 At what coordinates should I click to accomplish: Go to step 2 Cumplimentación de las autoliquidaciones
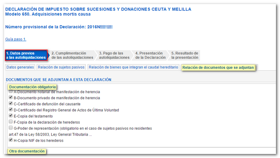[x=72, y=55]
